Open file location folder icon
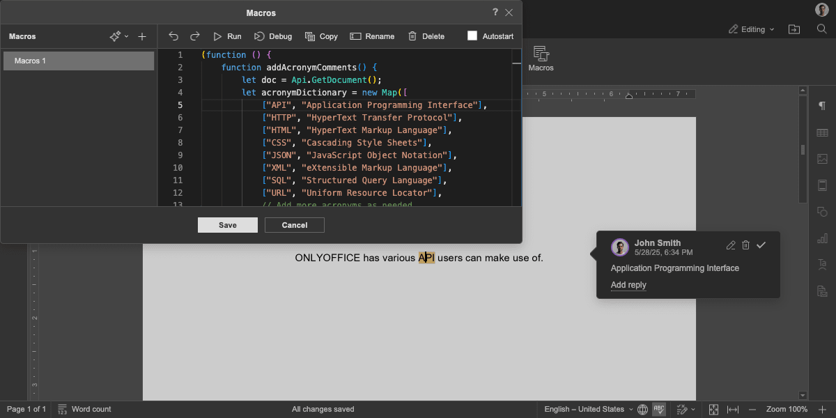836x418 pixels. [x=794, y=29]
